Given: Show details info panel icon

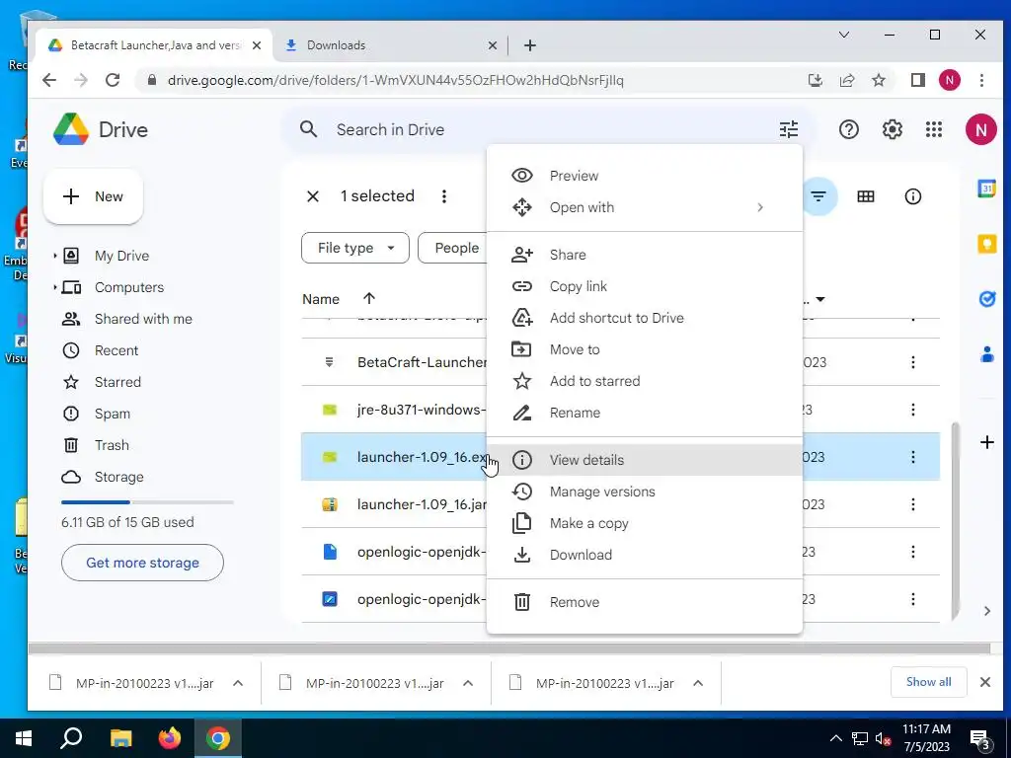Looking at the screenshot, I should tap(913, 196).
